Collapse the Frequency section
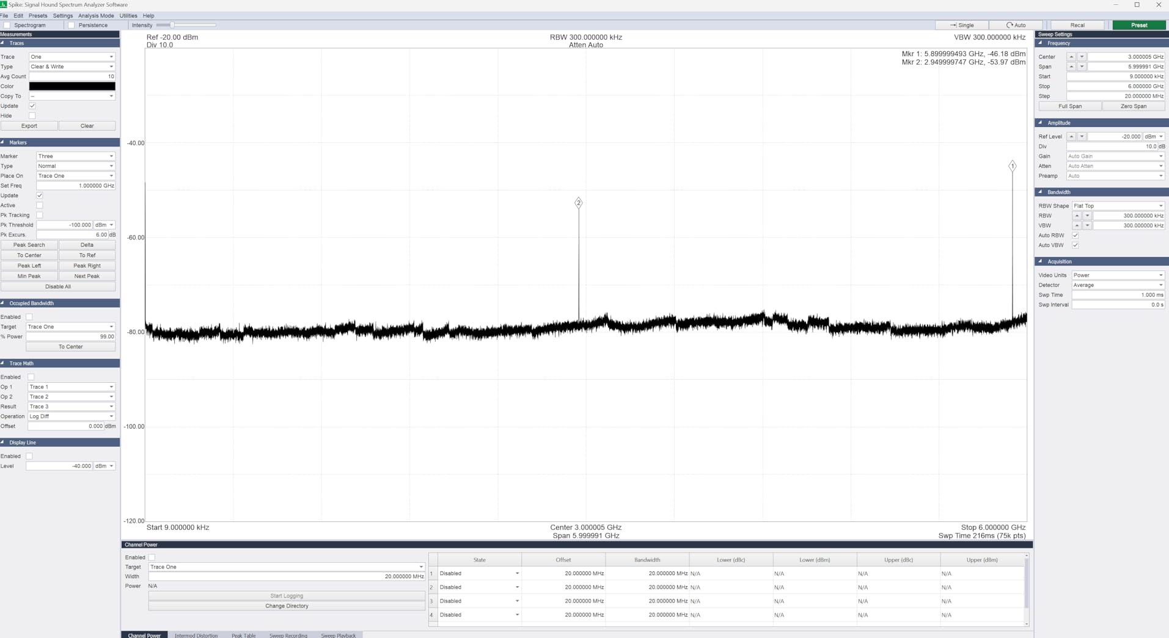Screen dimensions: 1169x638 (x=1041, y=43)
